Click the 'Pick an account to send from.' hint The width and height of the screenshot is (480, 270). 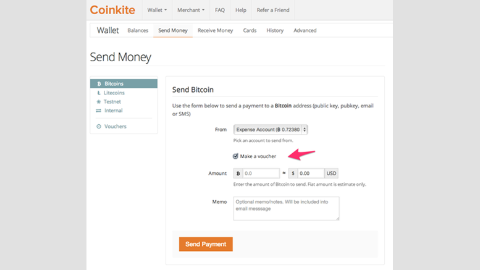tap(263, 140)
